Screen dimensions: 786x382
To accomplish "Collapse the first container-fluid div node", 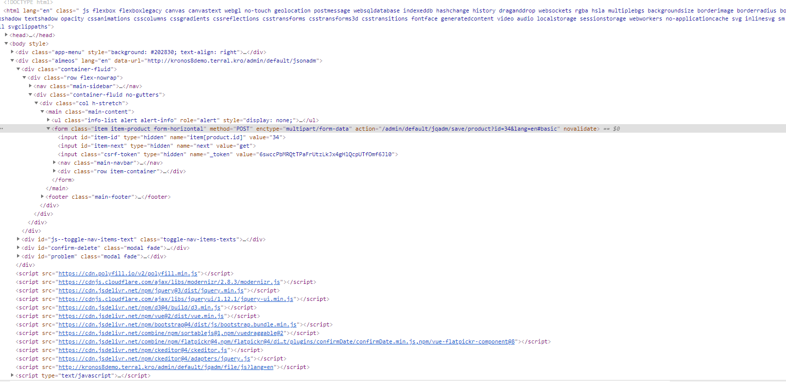I will point(18,69).
